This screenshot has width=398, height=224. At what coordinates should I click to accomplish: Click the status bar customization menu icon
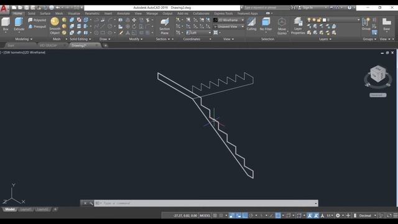(396, 215)
